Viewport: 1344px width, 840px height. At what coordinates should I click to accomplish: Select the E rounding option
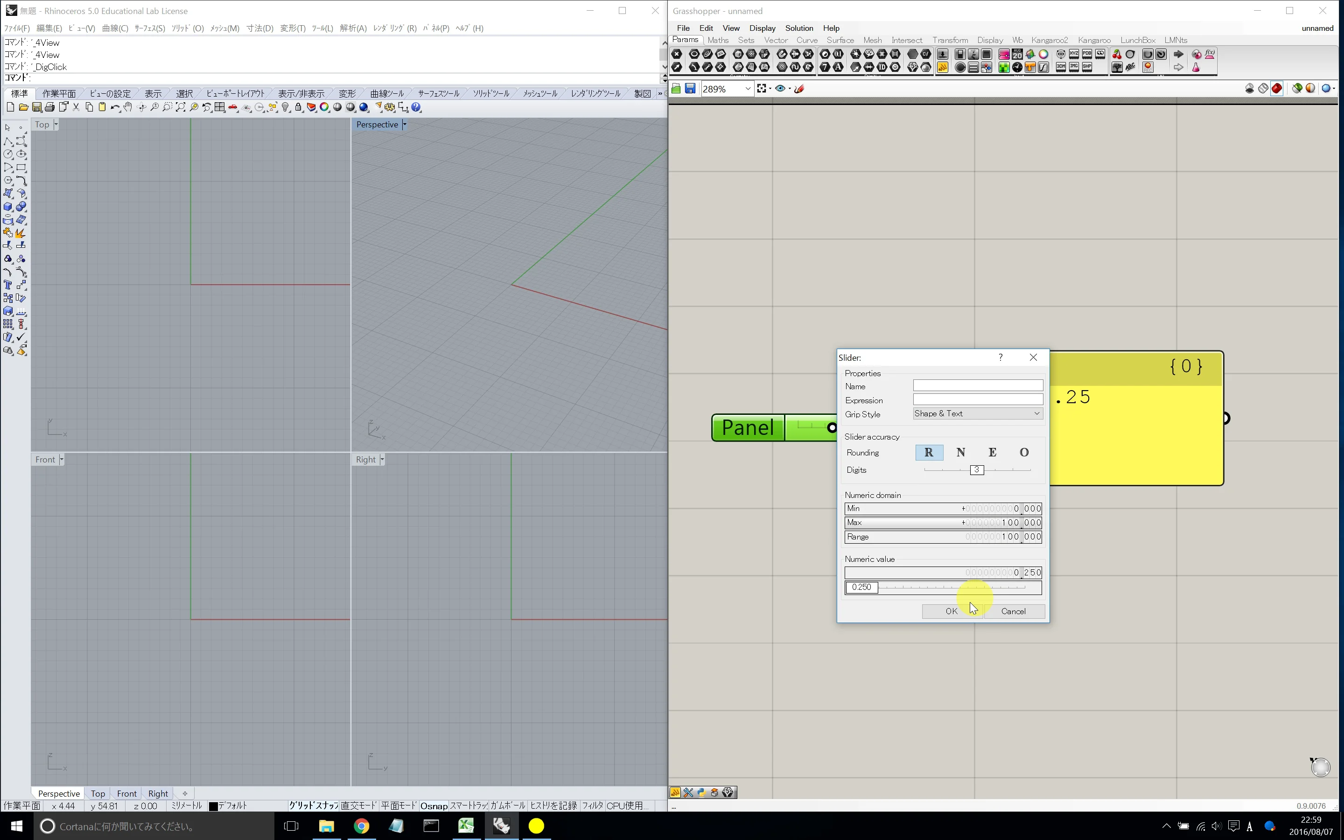coord(993,452)
